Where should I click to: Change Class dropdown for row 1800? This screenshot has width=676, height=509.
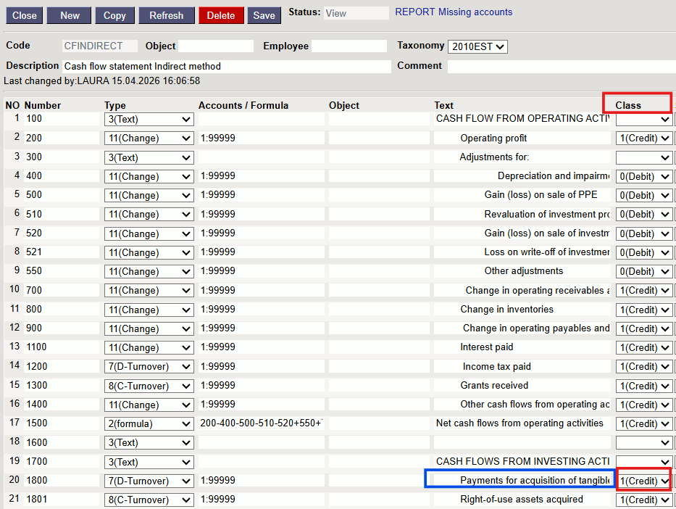(x=644, y=481)
